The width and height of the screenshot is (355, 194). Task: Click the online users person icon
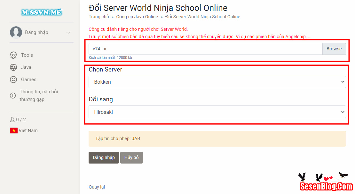pos(12,120)
